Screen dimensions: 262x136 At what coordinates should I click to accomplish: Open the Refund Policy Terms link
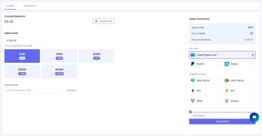(198, 115)
